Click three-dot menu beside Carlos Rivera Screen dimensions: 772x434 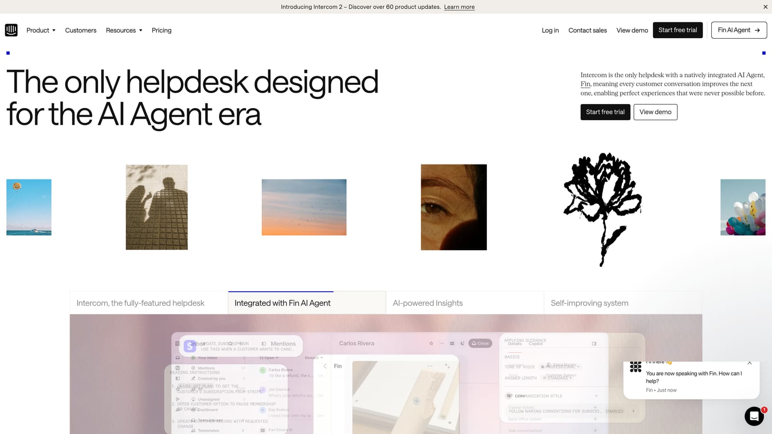pos(441,343)
